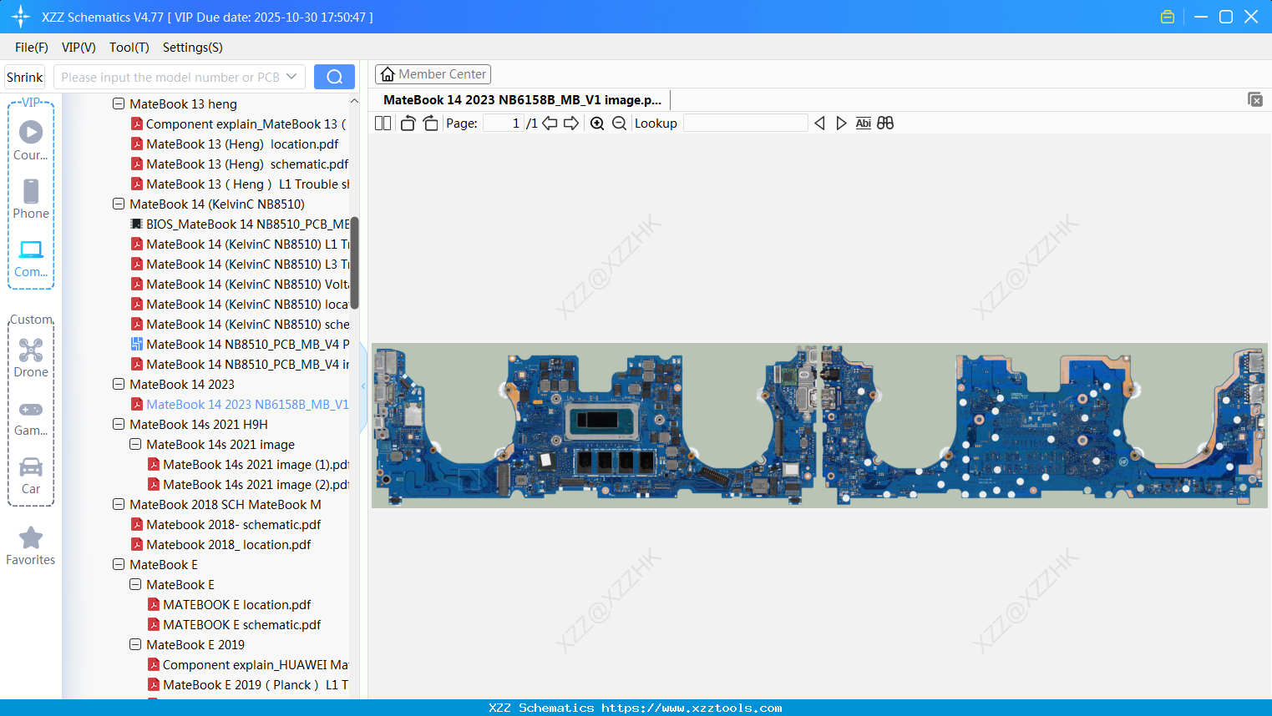Collapse the MateBook 13 heng folder

tap(119, 103)
